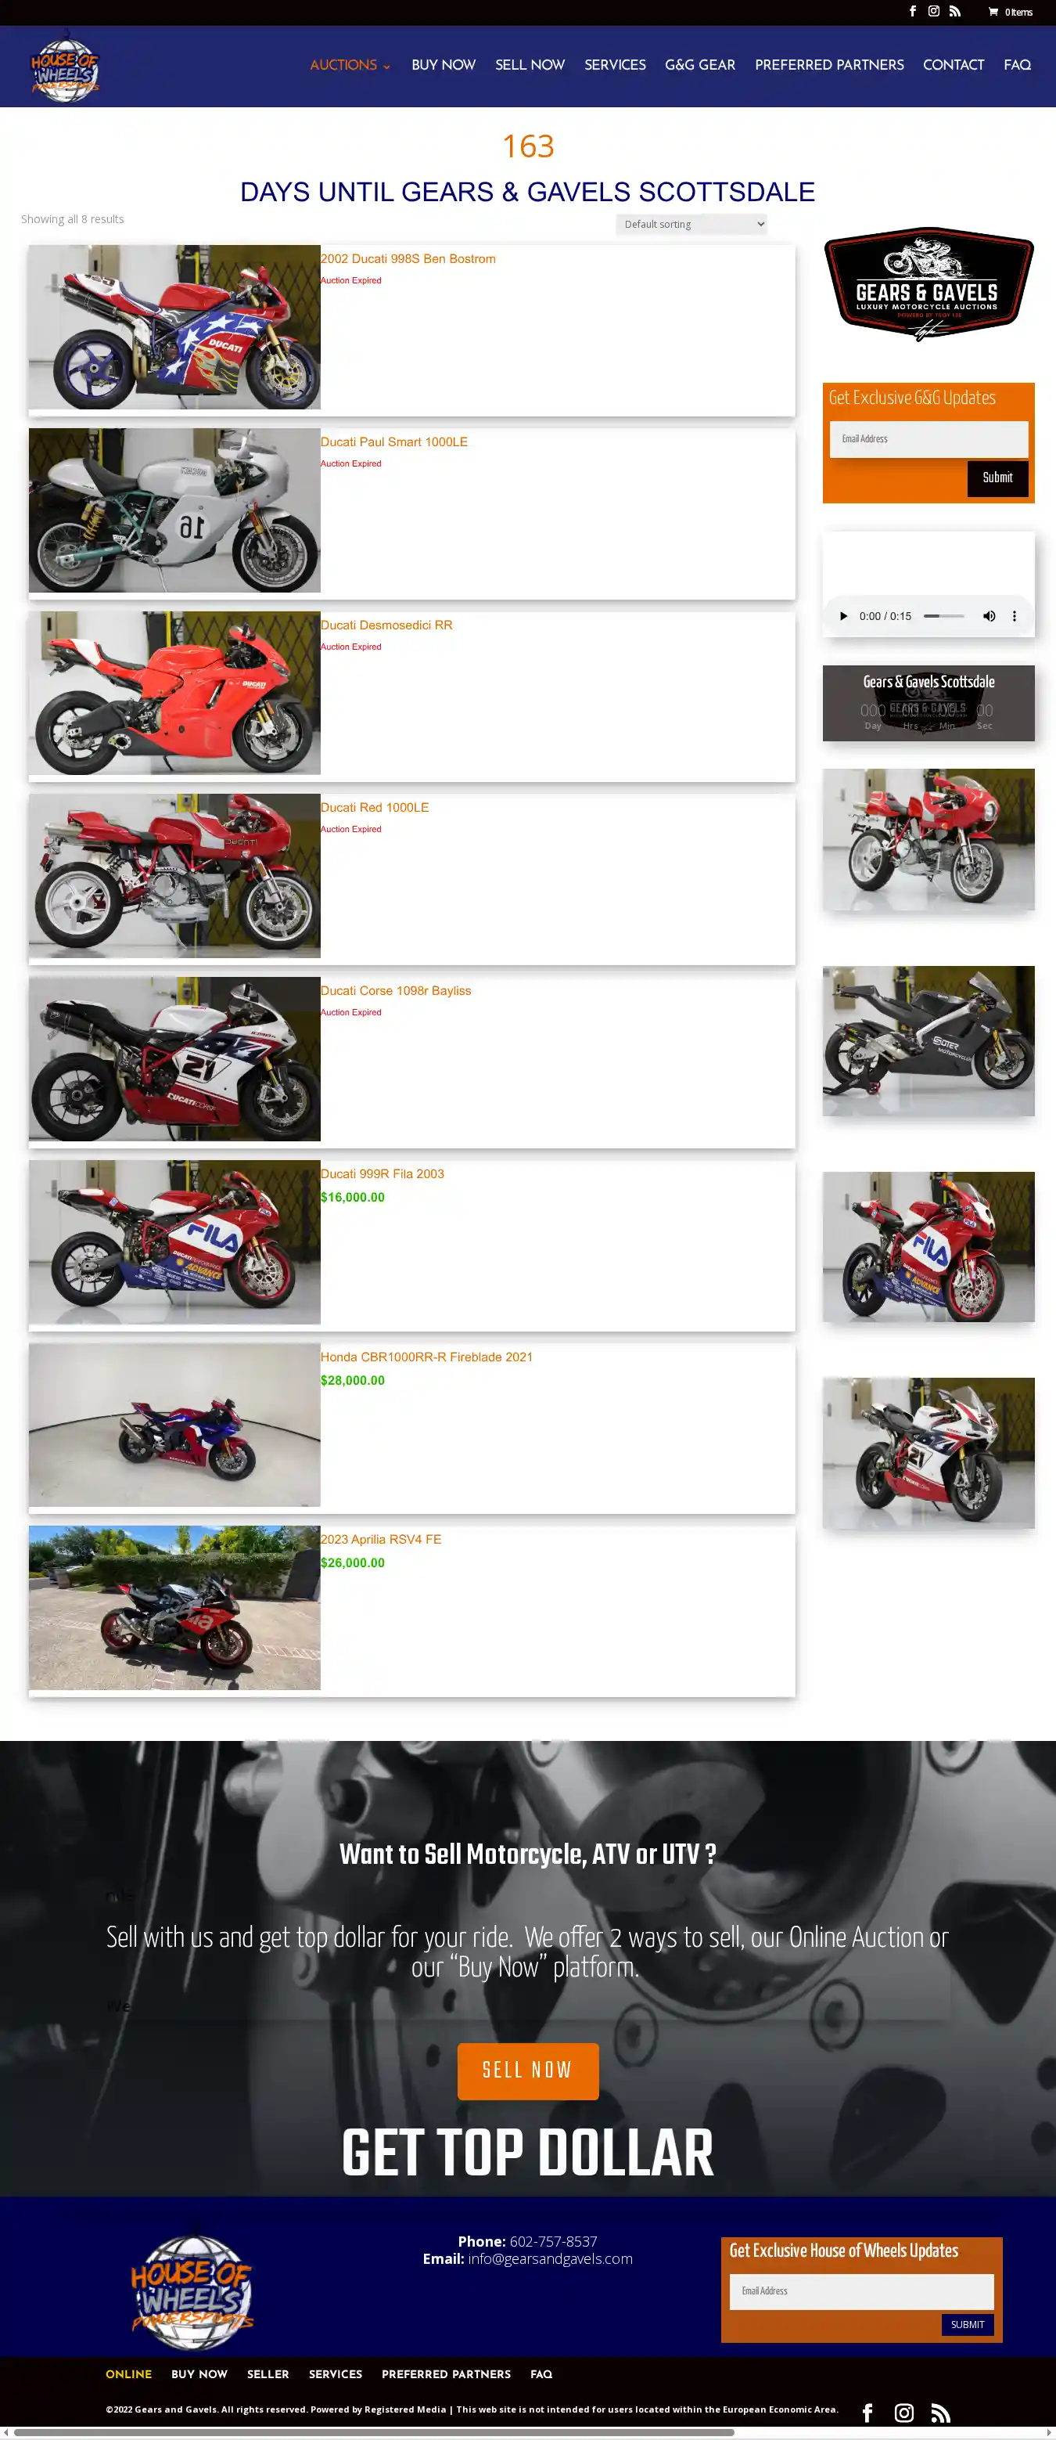
Task: Click the sidebar Email Address field
Action: (x=928, y=438)
